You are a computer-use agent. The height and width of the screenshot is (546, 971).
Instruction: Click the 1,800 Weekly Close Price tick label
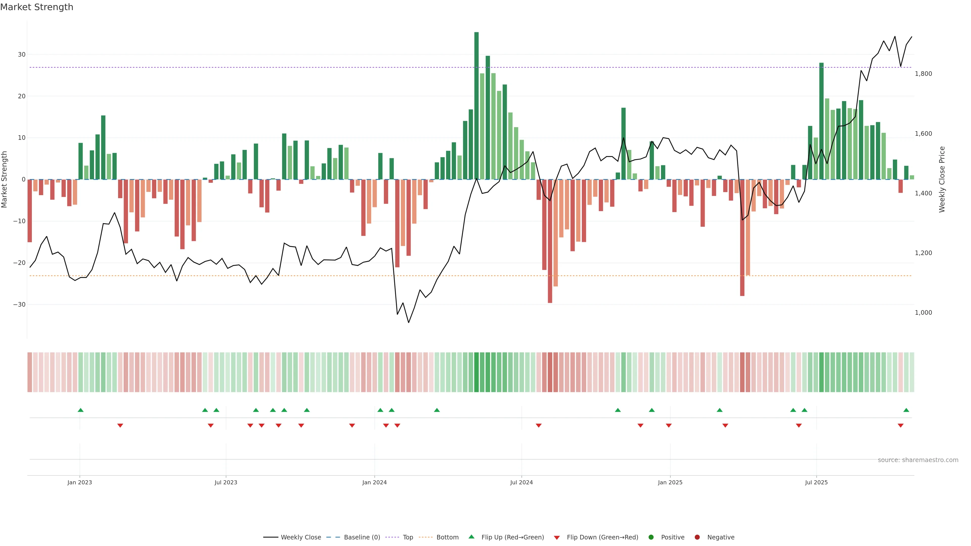pos(923,74)
